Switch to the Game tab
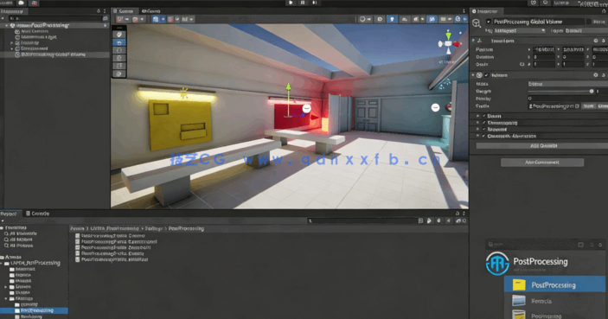The width and height of the screenshot is (608, 319). [151, 11]
